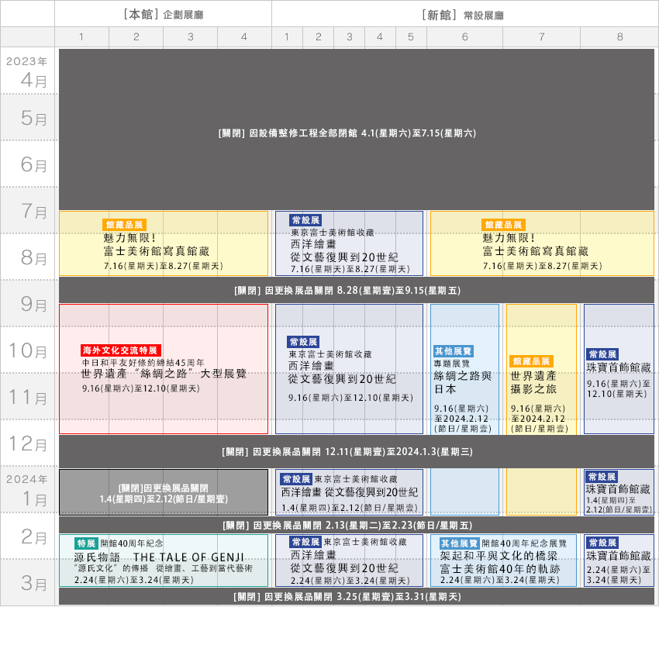This screenshot has width=659, height=652.
Task: Select room number 4 under 本館
Action: tap(244, 37)
